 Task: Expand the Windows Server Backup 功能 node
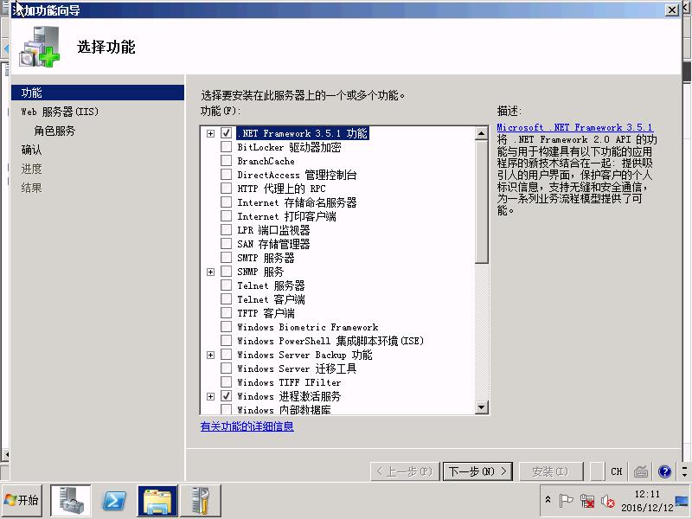click(x=210, y=355)
